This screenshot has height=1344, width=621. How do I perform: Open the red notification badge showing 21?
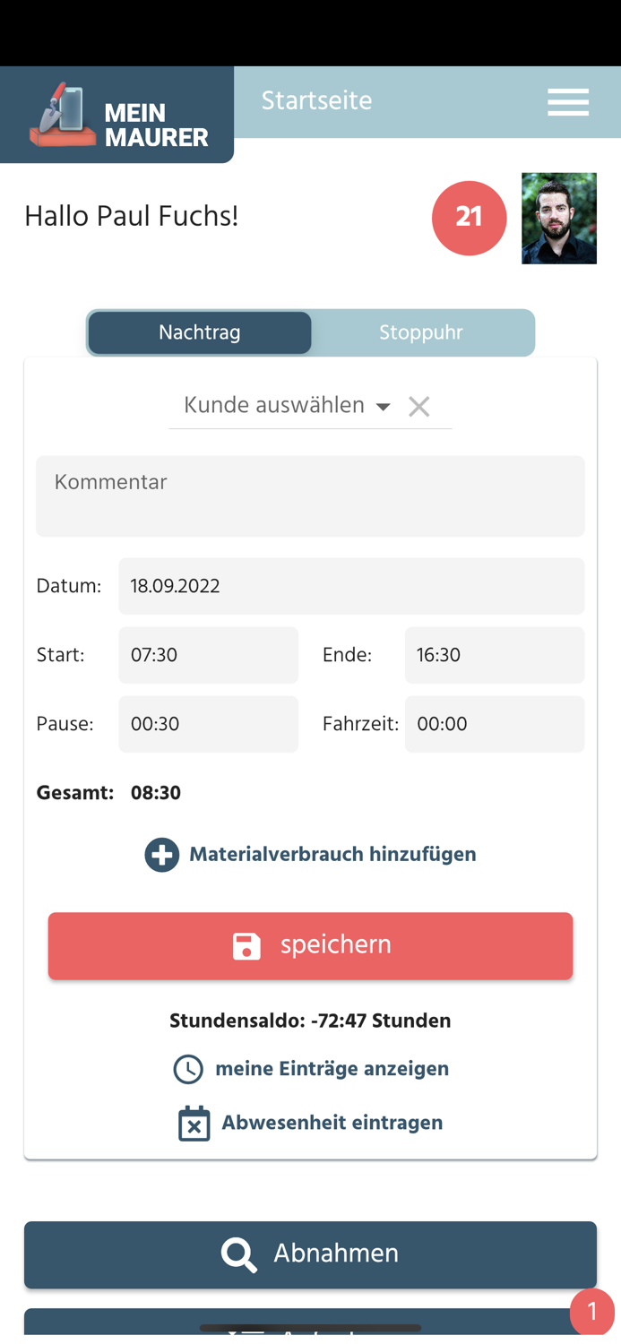click(469, 218)
